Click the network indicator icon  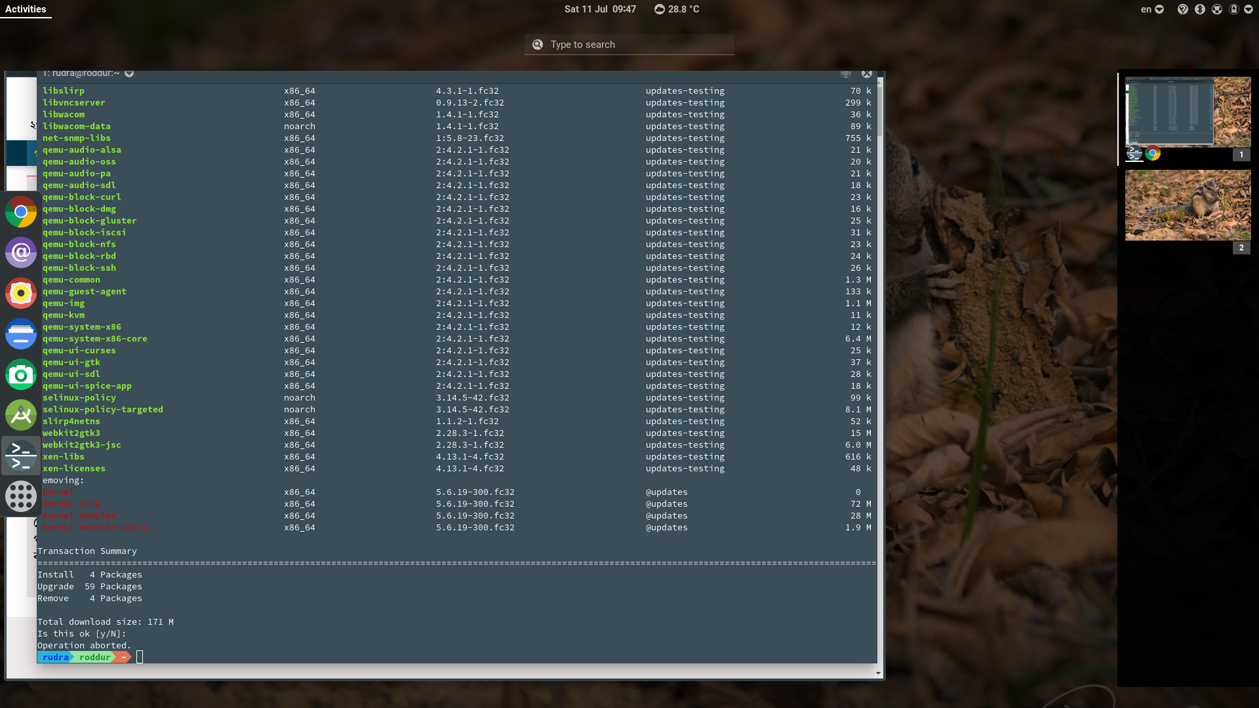[x=1217, y=9]
